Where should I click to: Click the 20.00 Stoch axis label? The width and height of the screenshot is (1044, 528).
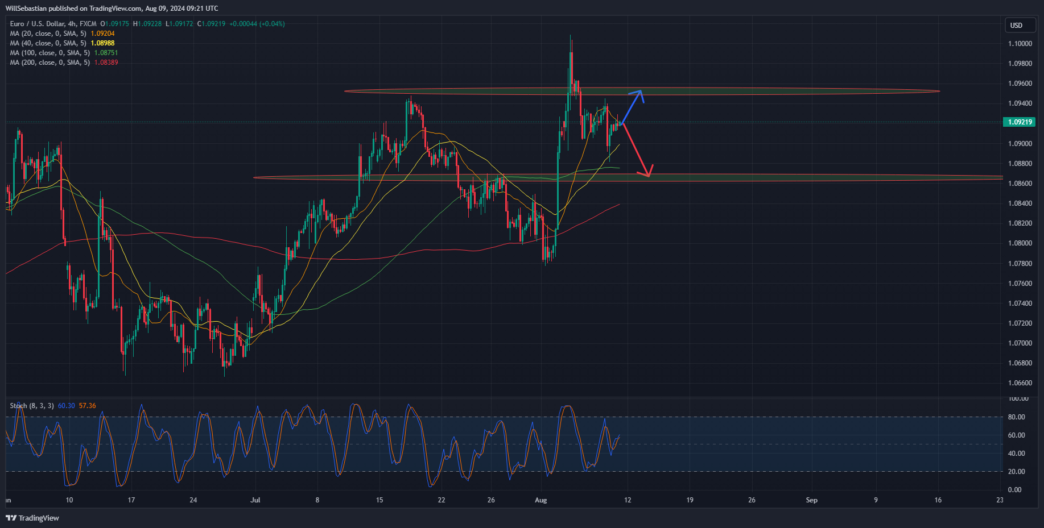(x=1016, y=472)
